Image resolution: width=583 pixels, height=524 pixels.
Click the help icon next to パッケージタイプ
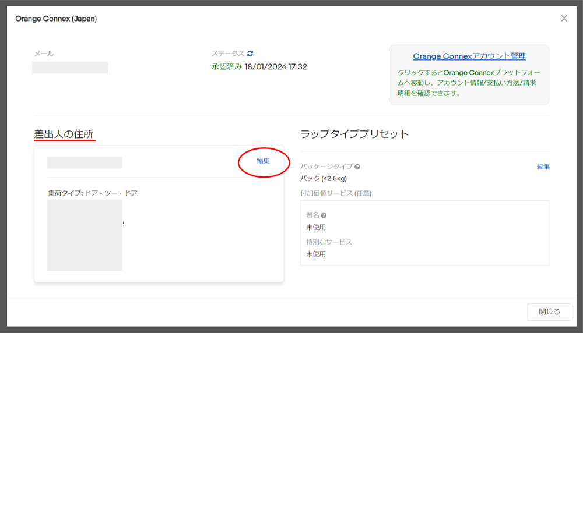point(357,167)
